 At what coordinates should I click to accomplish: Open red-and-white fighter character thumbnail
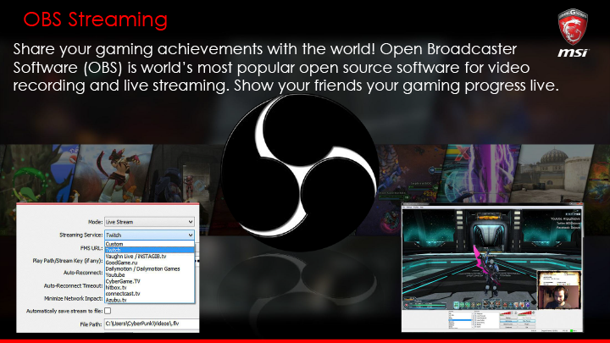point(111,173)
